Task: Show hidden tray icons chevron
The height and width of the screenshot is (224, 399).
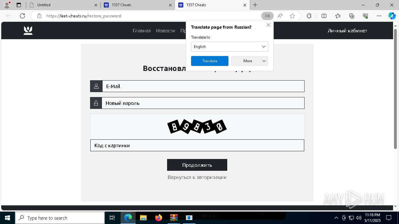Action: (x=336, y=218)
